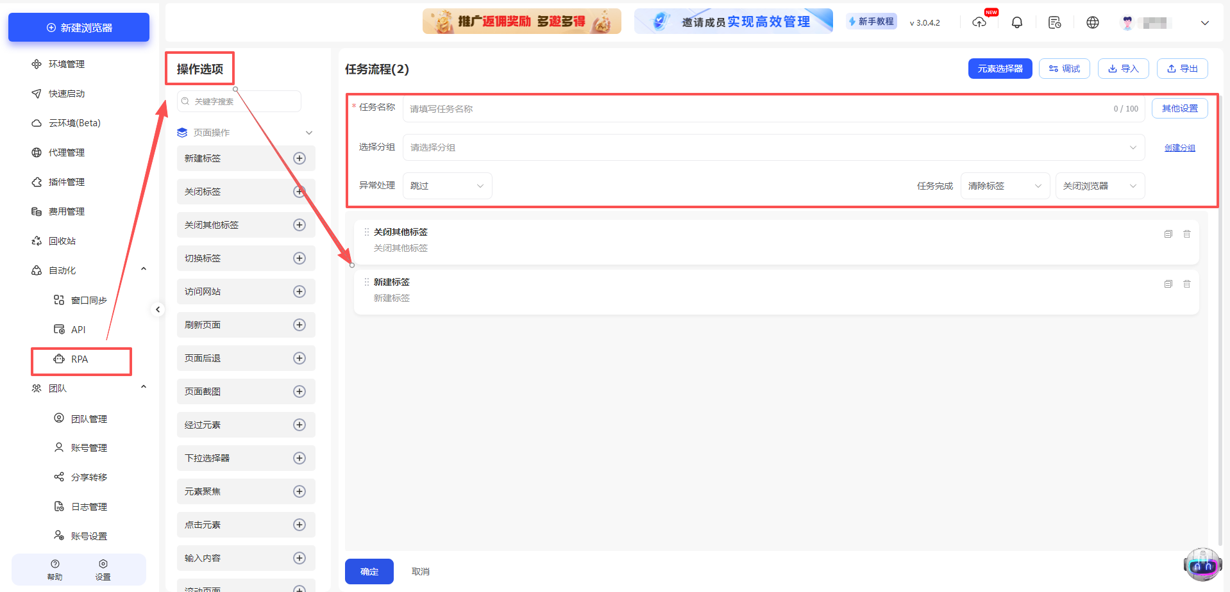Image resolution: width=1230 pixels, height=592 pixels.
Task: Click the 确定 confirm button
Action: (369, 571)
